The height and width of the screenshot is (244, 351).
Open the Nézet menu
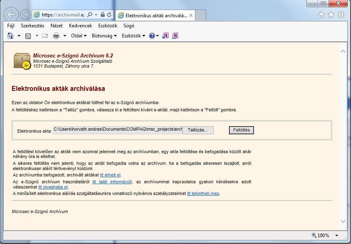point(57,26)
